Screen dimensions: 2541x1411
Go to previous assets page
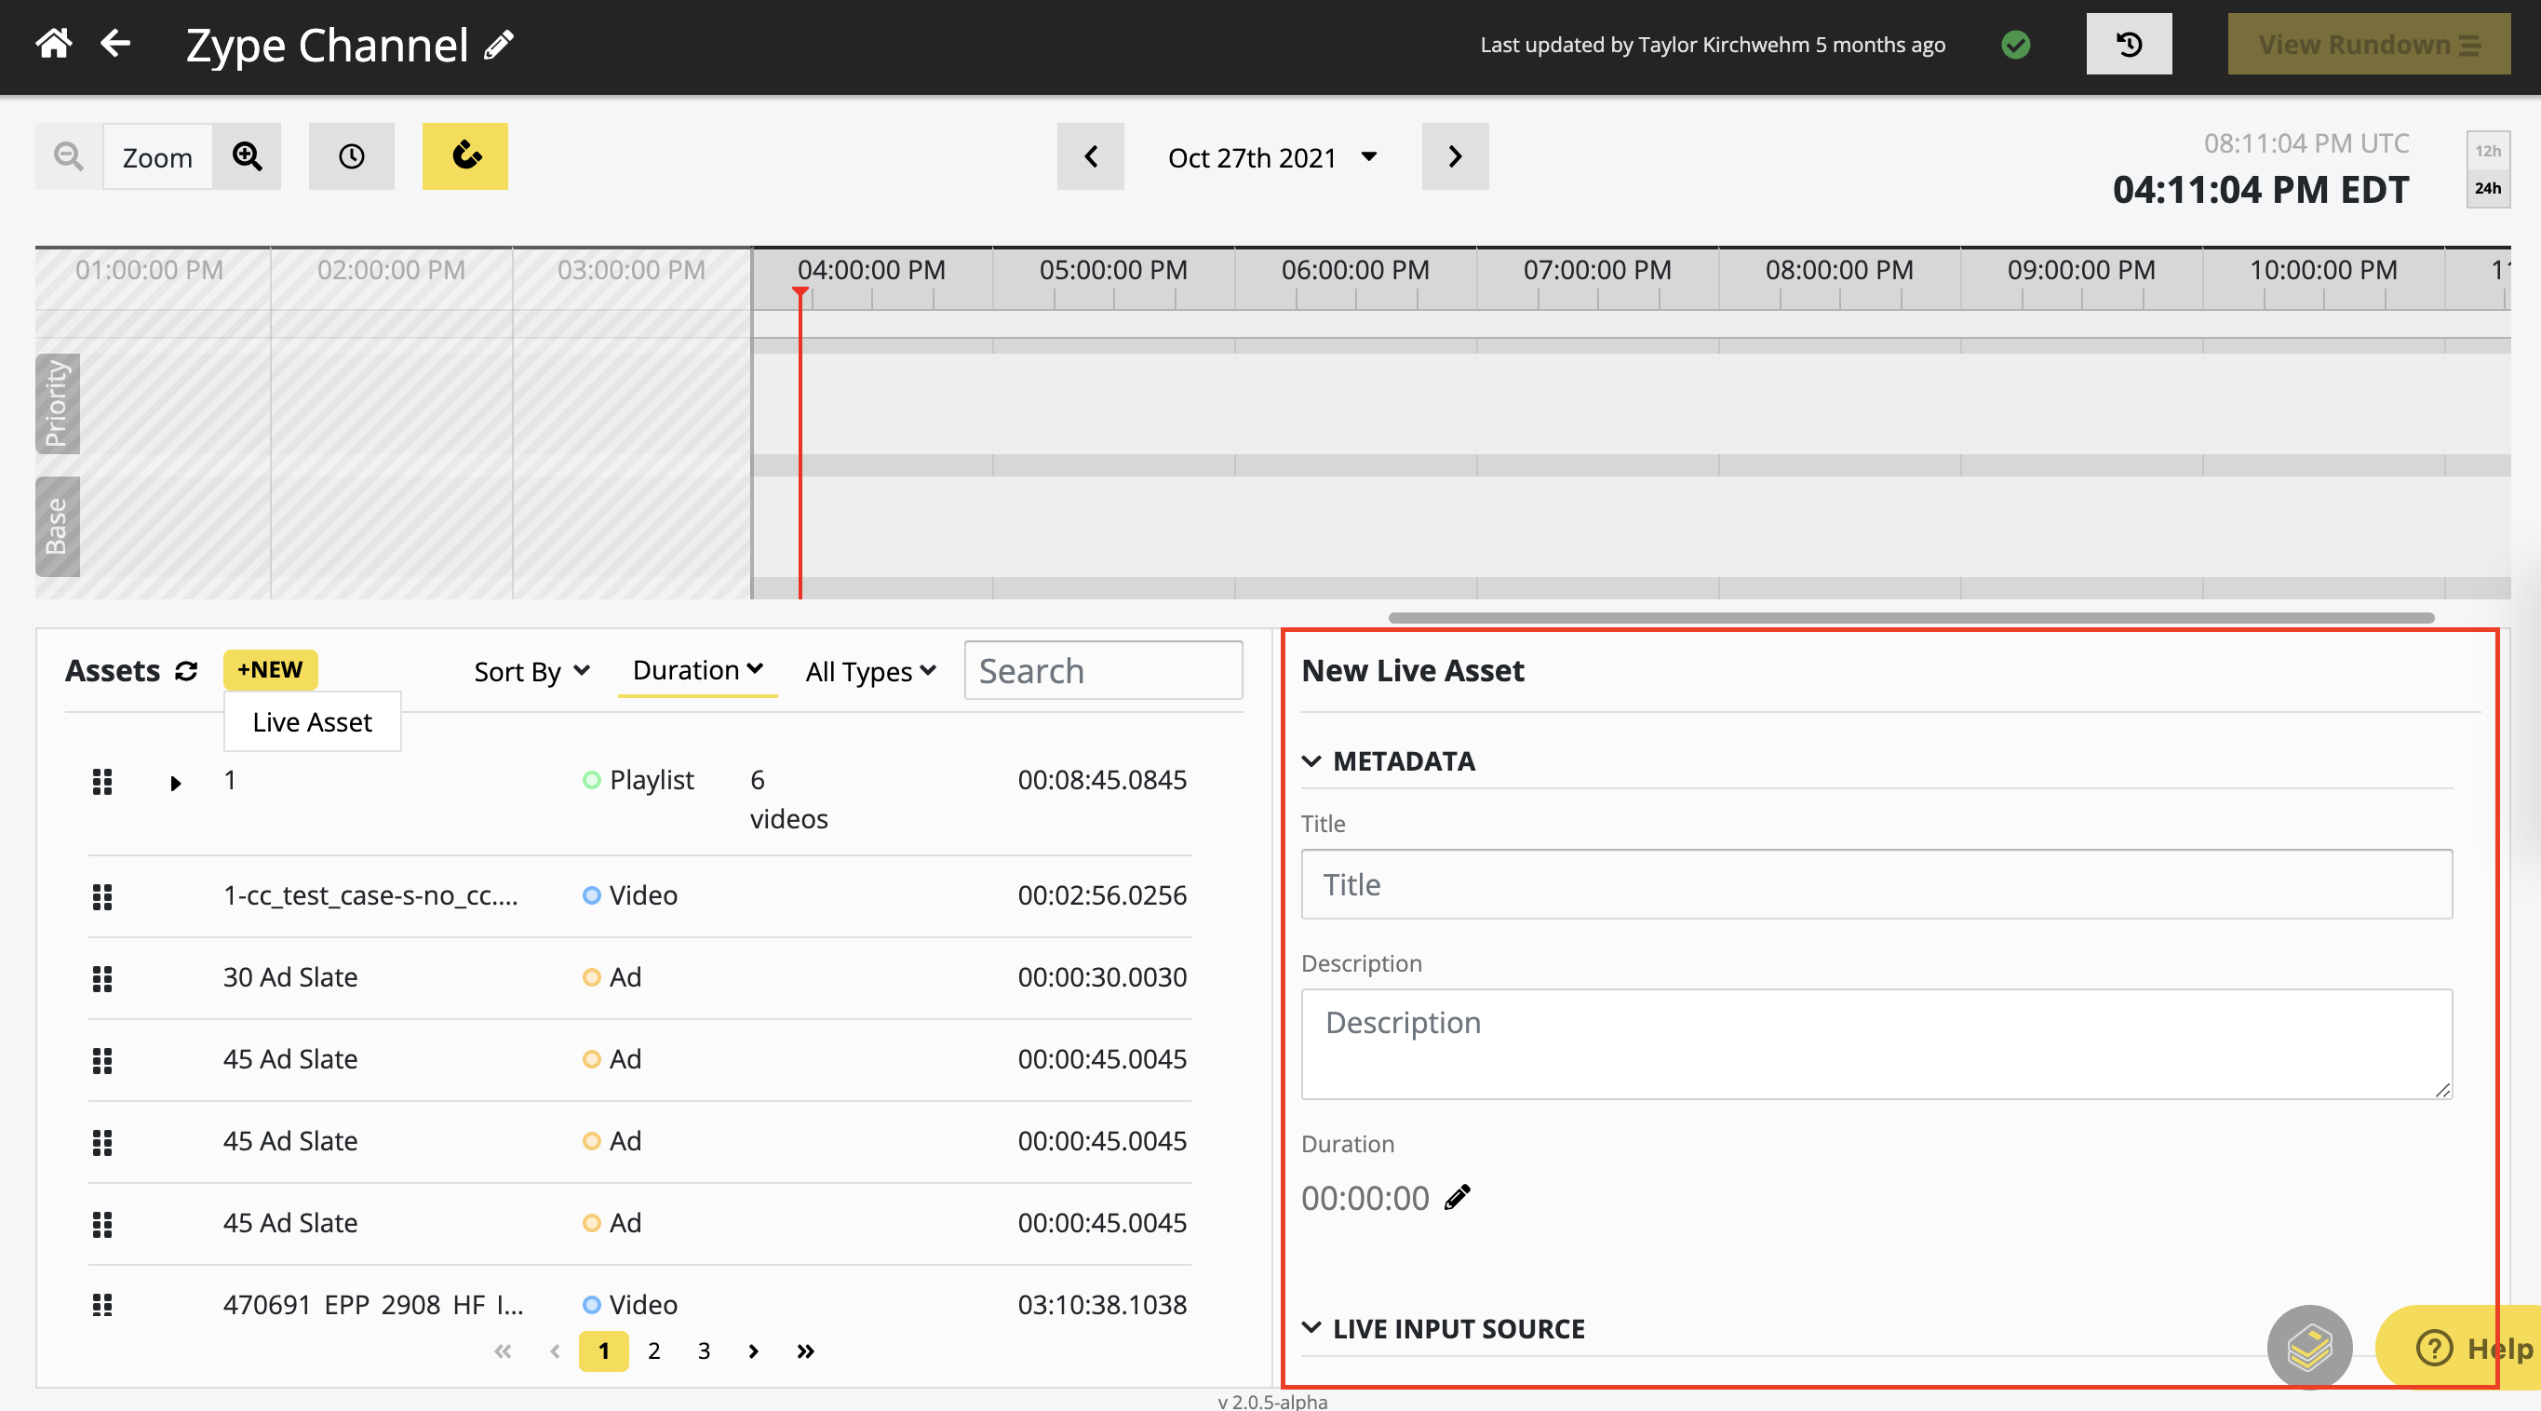[x=555, y=1351]
